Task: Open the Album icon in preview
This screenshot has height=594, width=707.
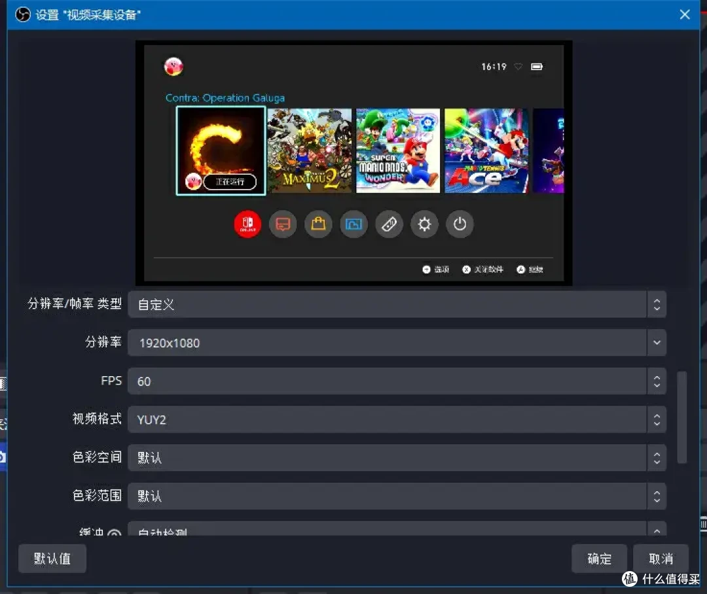Action: point(353,224)
